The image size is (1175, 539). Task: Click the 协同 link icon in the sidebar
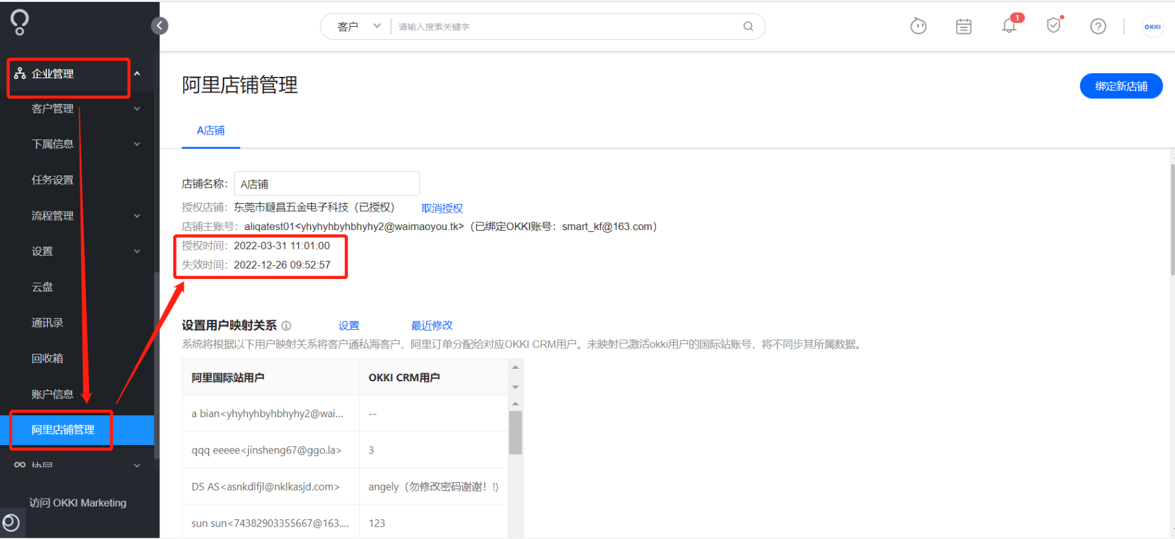(20, 465)
